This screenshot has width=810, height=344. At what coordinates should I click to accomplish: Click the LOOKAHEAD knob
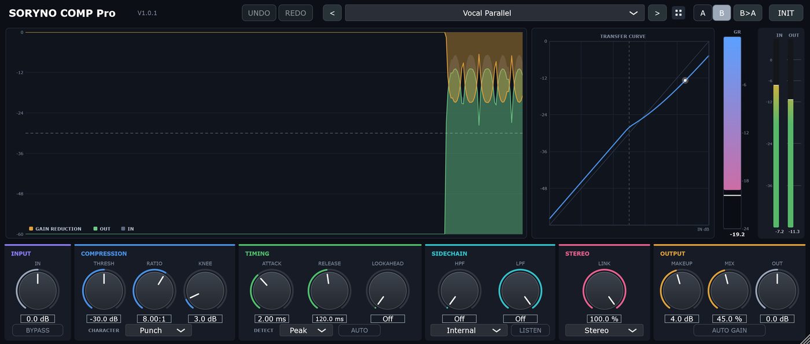[x=388, y=290]
